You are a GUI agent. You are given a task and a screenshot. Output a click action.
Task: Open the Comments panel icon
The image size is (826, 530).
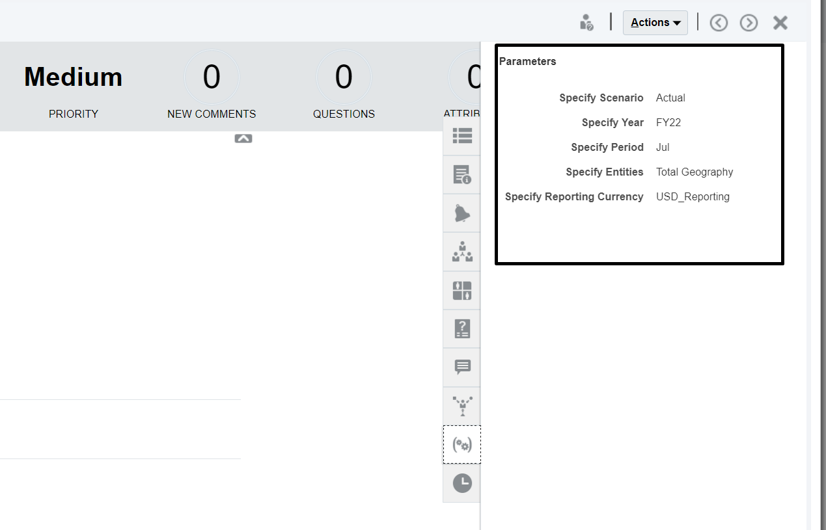click(461, 367)
